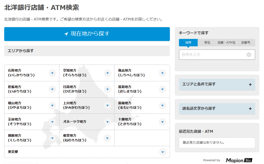Click the plus icon on エリアと条件で探す
Viewport: 264px width, 164px height.
(250, 84)
